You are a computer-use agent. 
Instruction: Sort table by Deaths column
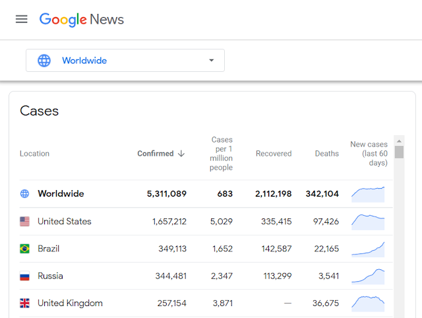coord(326,154)
